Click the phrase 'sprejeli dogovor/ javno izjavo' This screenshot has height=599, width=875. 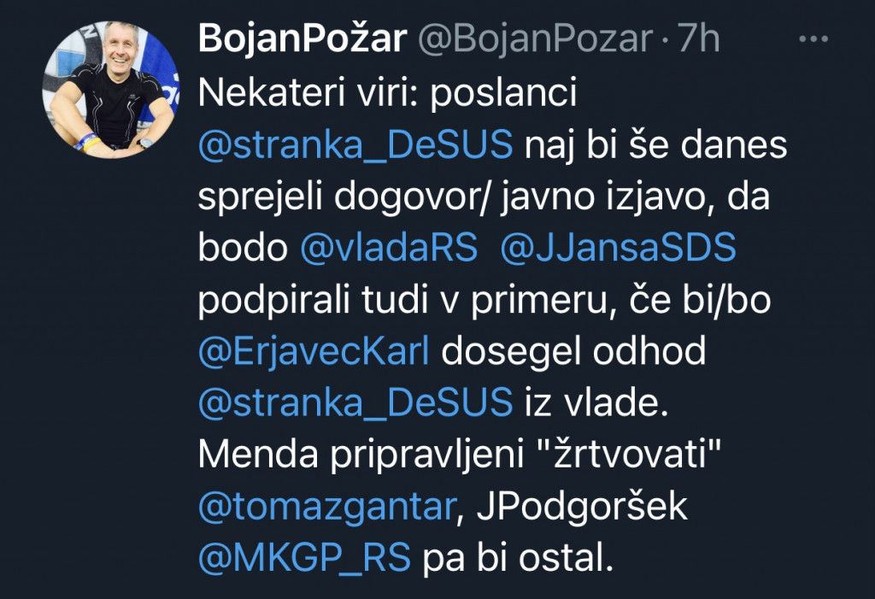pos(458,197)
